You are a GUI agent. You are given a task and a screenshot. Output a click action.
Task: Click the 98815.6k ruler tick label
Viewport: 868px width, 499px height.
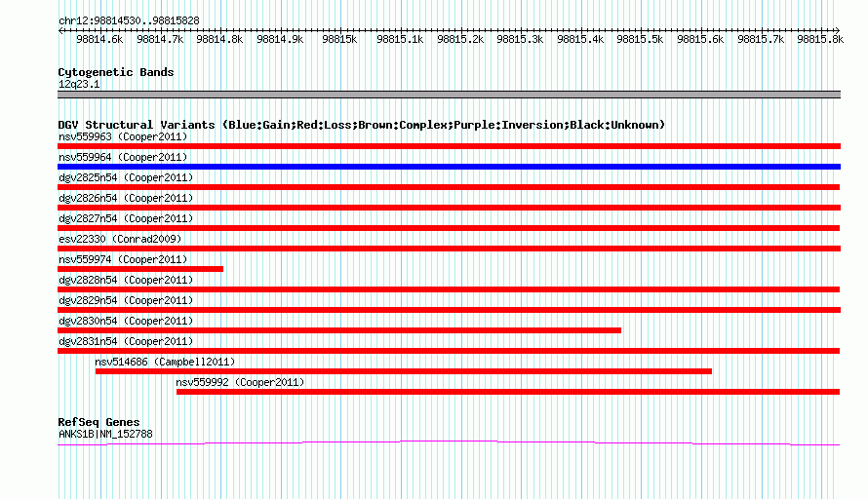coord(701,40)
